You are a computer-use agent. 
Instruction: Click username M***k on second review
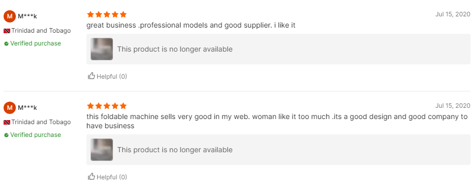click(27, 108)
